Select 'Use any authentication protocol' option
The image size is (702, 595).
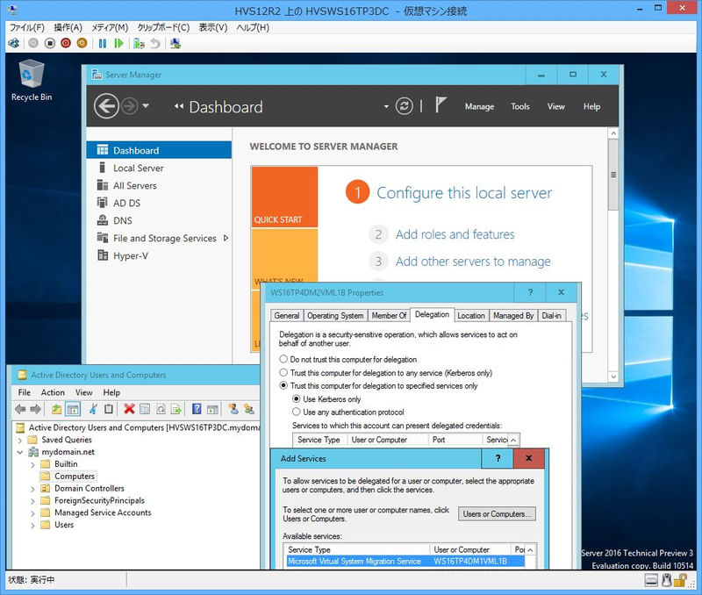pos(297,412)
